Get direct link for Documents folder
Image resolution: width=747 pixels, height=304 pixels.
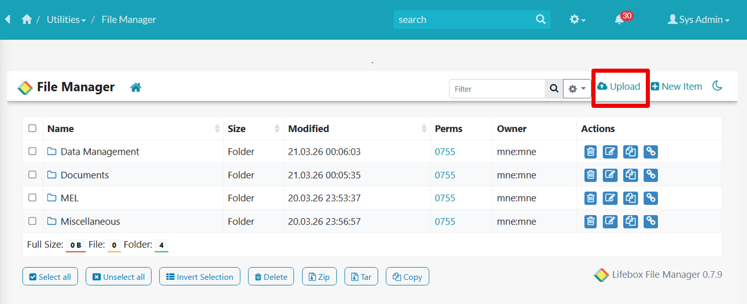click(x=651, y=175)
